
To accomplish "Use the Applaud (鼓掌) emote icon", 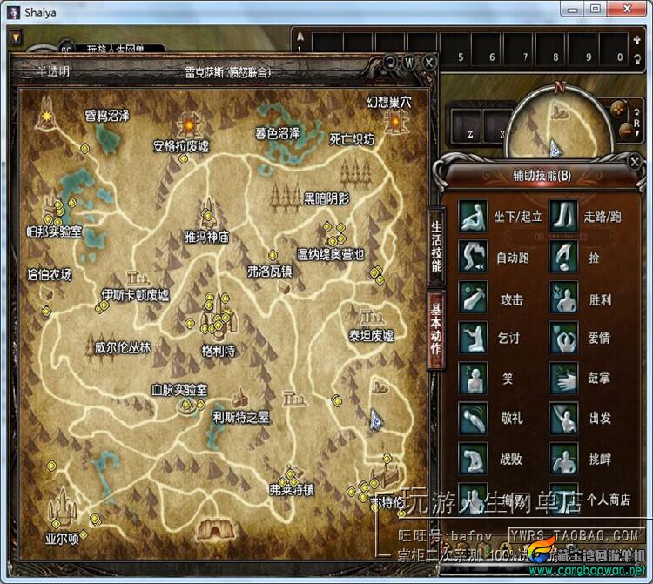I will tap(563, 378).
